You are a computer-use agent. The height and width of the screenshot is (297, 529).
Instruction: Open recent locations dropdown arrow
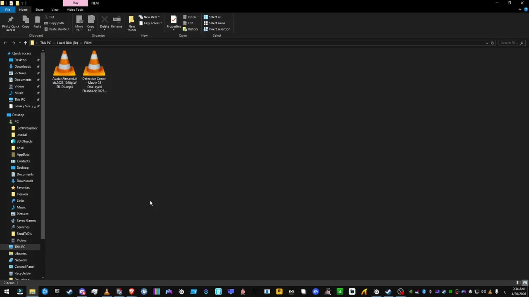(x=19, y=43)
